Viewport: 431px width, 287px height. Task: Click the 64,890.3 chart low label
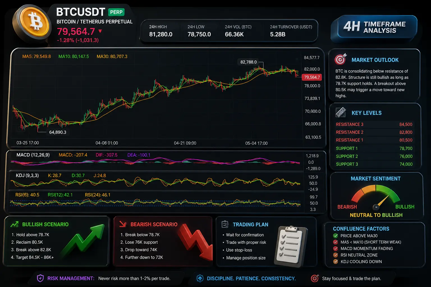(58, 132)
